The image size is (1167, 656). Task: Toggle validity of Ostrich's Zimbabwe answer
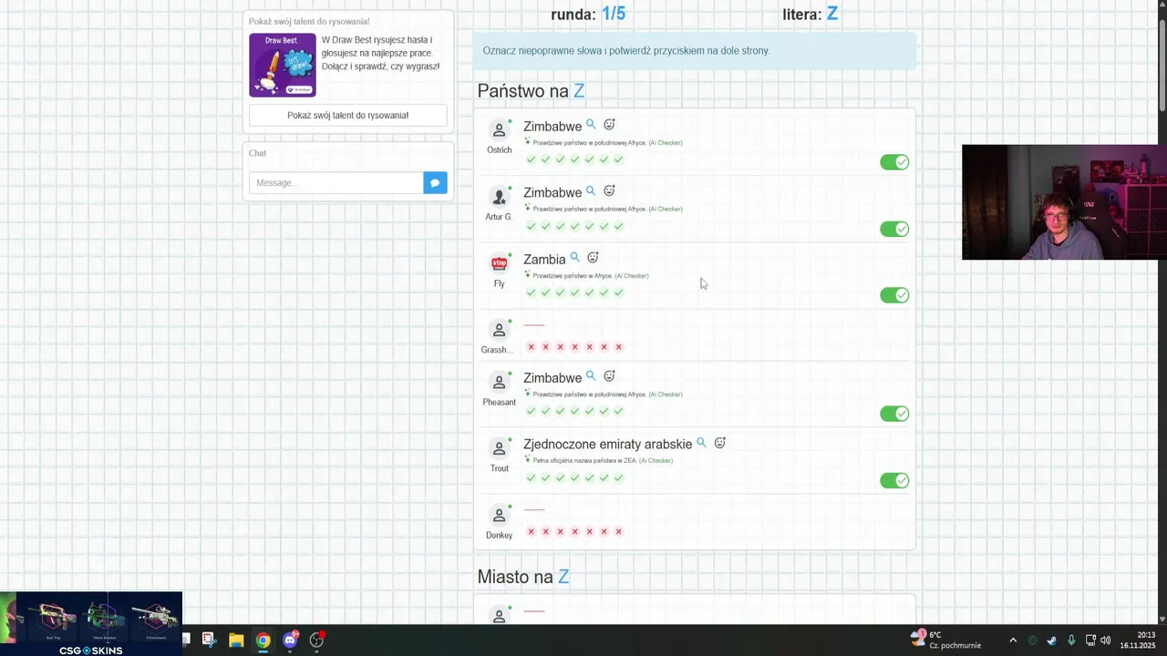tap(894, 162)
